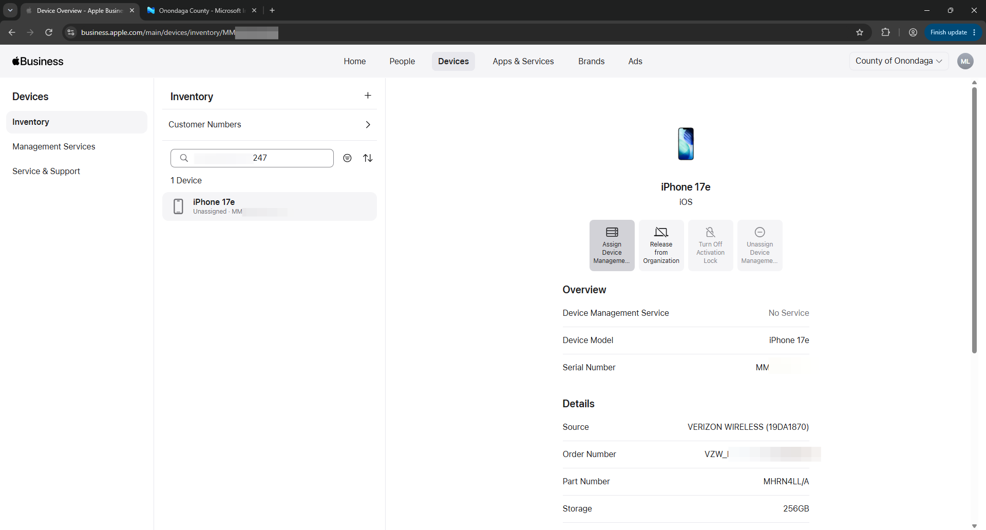This screenshot has height=530, width=986.
Task: Click 'MHRN4LL/A' part number
Action: coord(786,482)
